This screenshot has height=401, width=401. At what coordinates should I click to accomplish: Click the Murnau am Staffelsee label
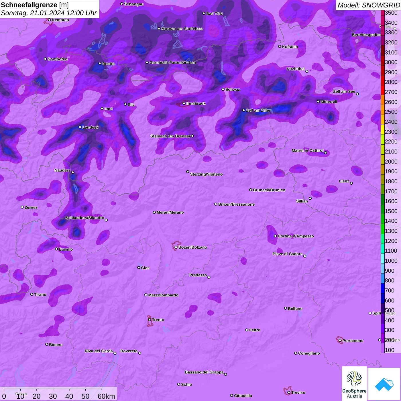coord(182,29)
